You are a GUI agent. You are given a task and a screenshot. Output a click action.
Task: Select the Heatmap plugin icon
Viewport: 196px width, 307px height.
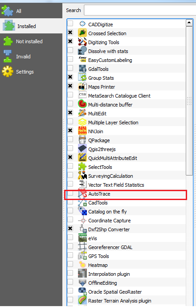point(82,265)
